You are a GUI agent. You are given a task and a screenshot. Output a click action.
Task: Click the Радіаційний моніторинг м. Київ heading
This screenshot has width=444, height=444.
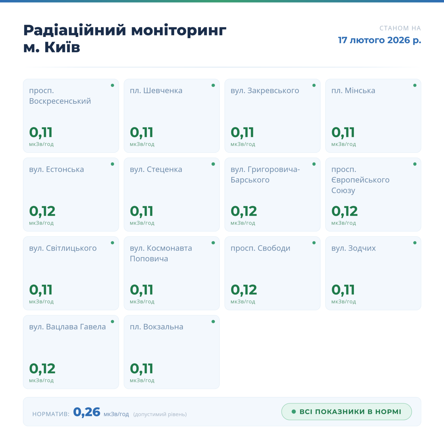125,38
